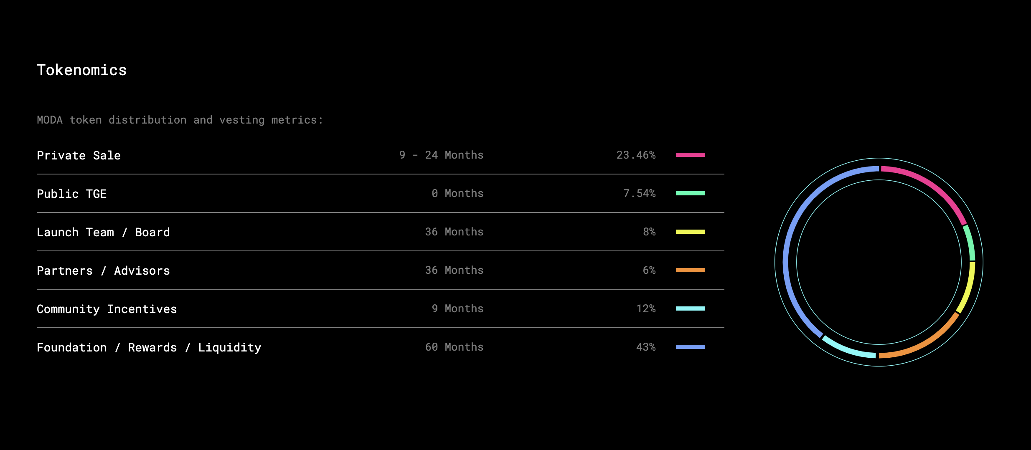1031x450 pixels.
Task: Select the Private Sale row label
Action: [79, 155]
